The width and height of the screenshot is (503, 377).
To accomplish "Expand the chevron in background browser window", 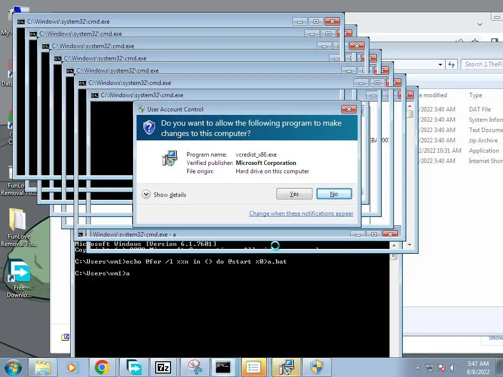I will click(479, 25).
